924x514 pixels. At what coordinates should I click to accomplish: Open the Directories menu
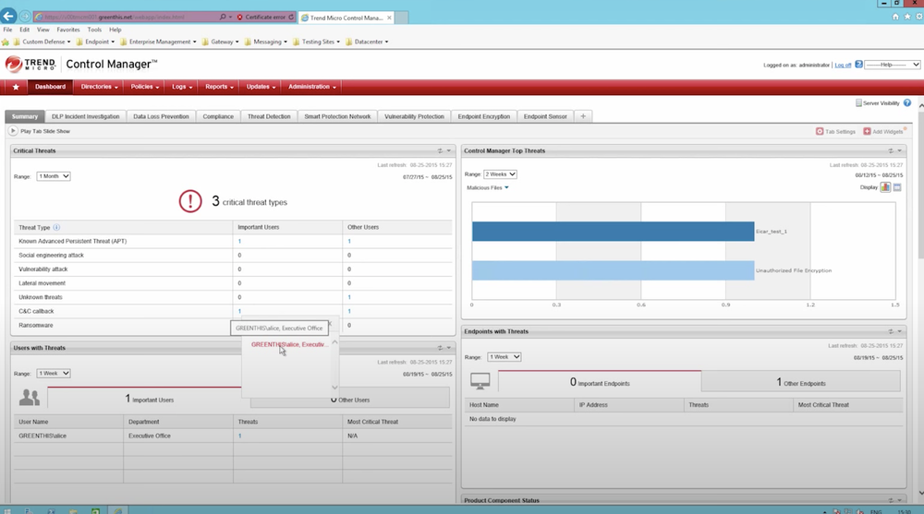pyautogui.click(x=99, y=87)
